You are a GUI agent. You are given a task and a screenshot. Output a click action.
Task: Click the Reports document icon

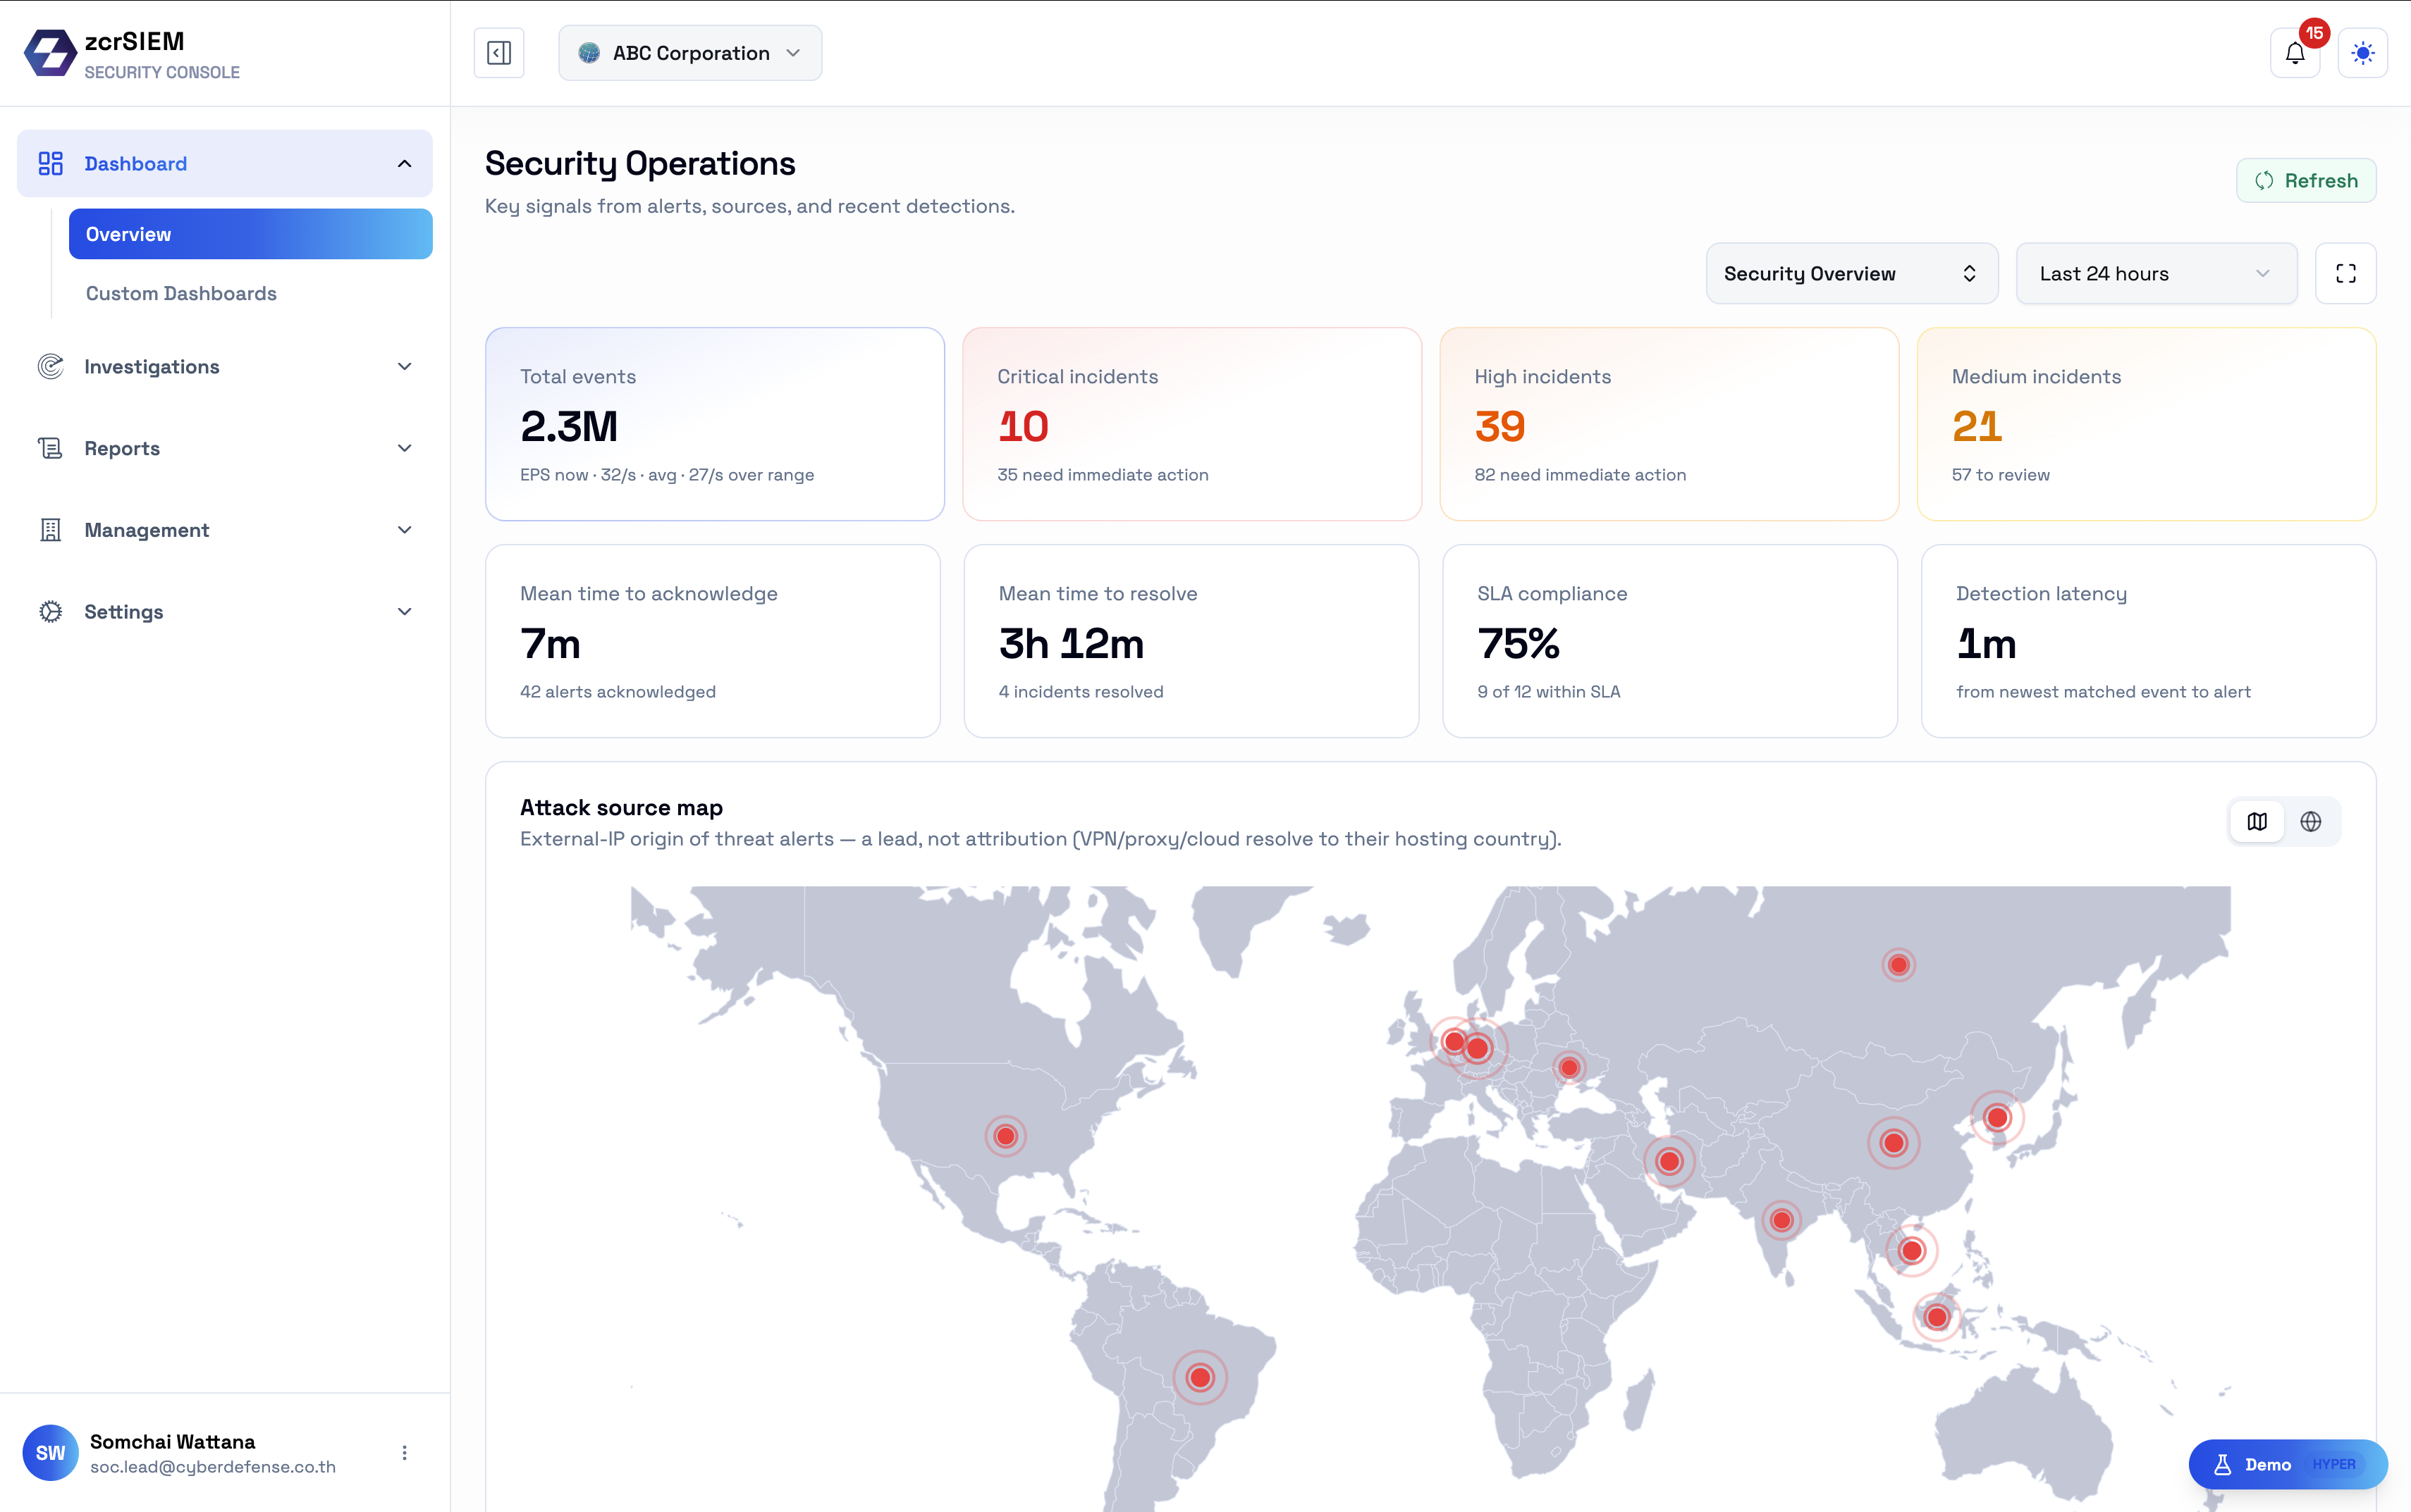pyautogui.click(x=50, y=448)
